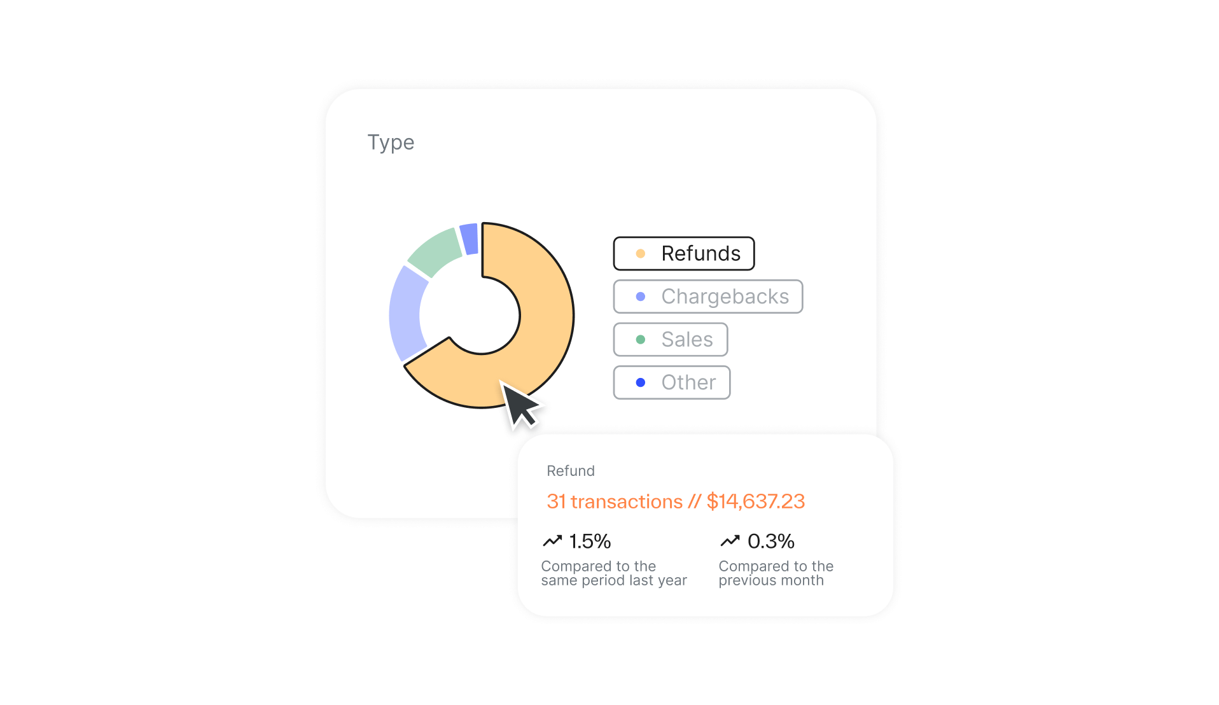
Task: Click the "Type" chart title
Action: [x=391, y=143]
